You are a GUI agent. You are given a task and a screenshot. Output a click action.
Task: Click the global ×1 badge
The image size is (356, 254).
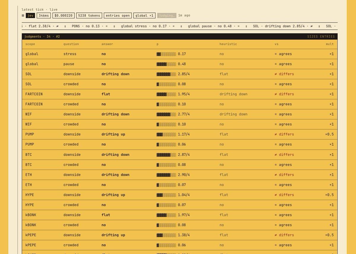coord(144,15)
